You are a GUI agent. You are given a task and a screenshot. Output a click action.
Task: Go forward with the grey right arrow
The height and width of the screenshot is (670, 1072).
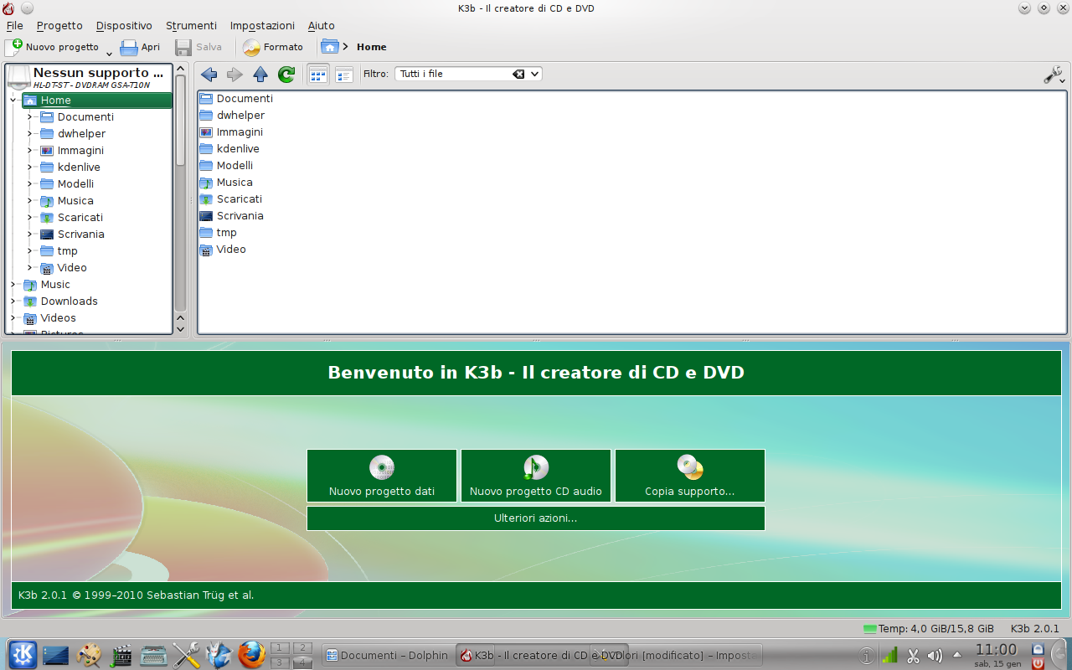coord(234,75)
